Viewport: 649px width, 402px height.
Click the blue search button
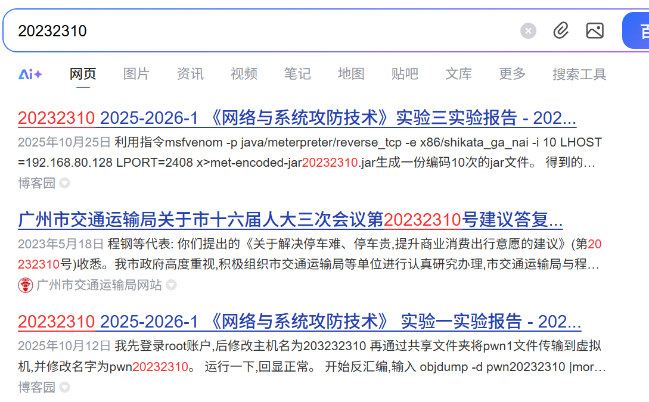click(x=636, y=30)
